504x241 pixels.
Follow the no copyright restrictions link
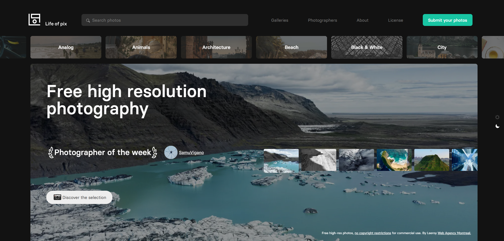373,233
